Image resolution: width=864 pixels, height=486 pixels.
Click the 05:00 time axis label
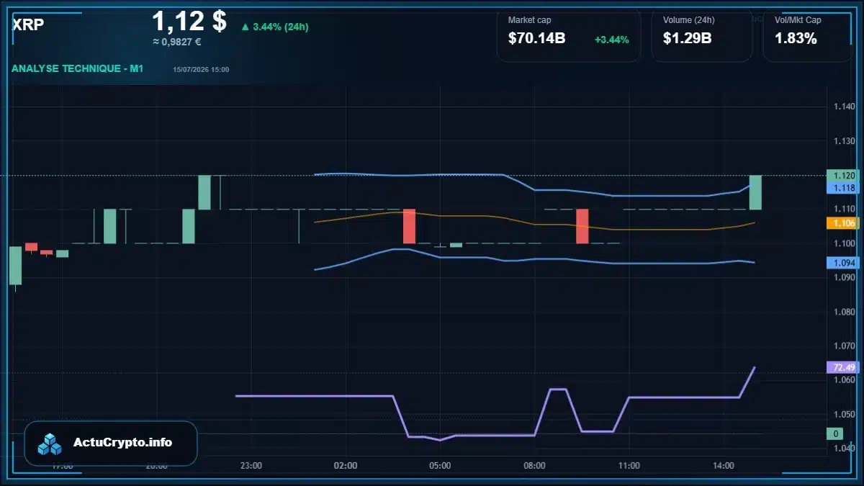tap(440, 466)
